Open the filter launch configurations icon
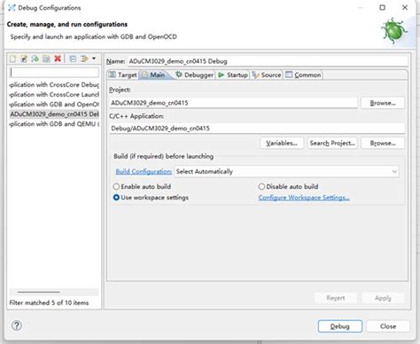Viewport: 420px width, 344px height. pos(84,59)
